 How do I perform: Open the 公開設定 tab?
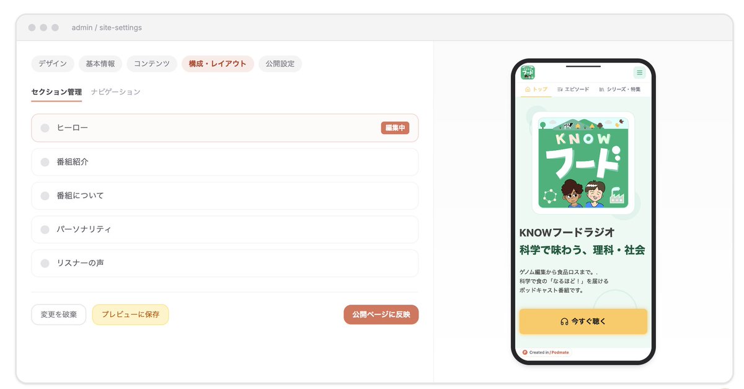pos(280,64)
